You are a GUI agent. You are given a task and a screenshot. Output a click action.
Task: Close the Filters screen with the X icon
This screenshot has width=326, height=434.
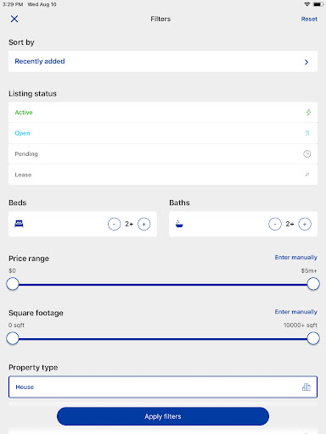[x=14, y=19]
